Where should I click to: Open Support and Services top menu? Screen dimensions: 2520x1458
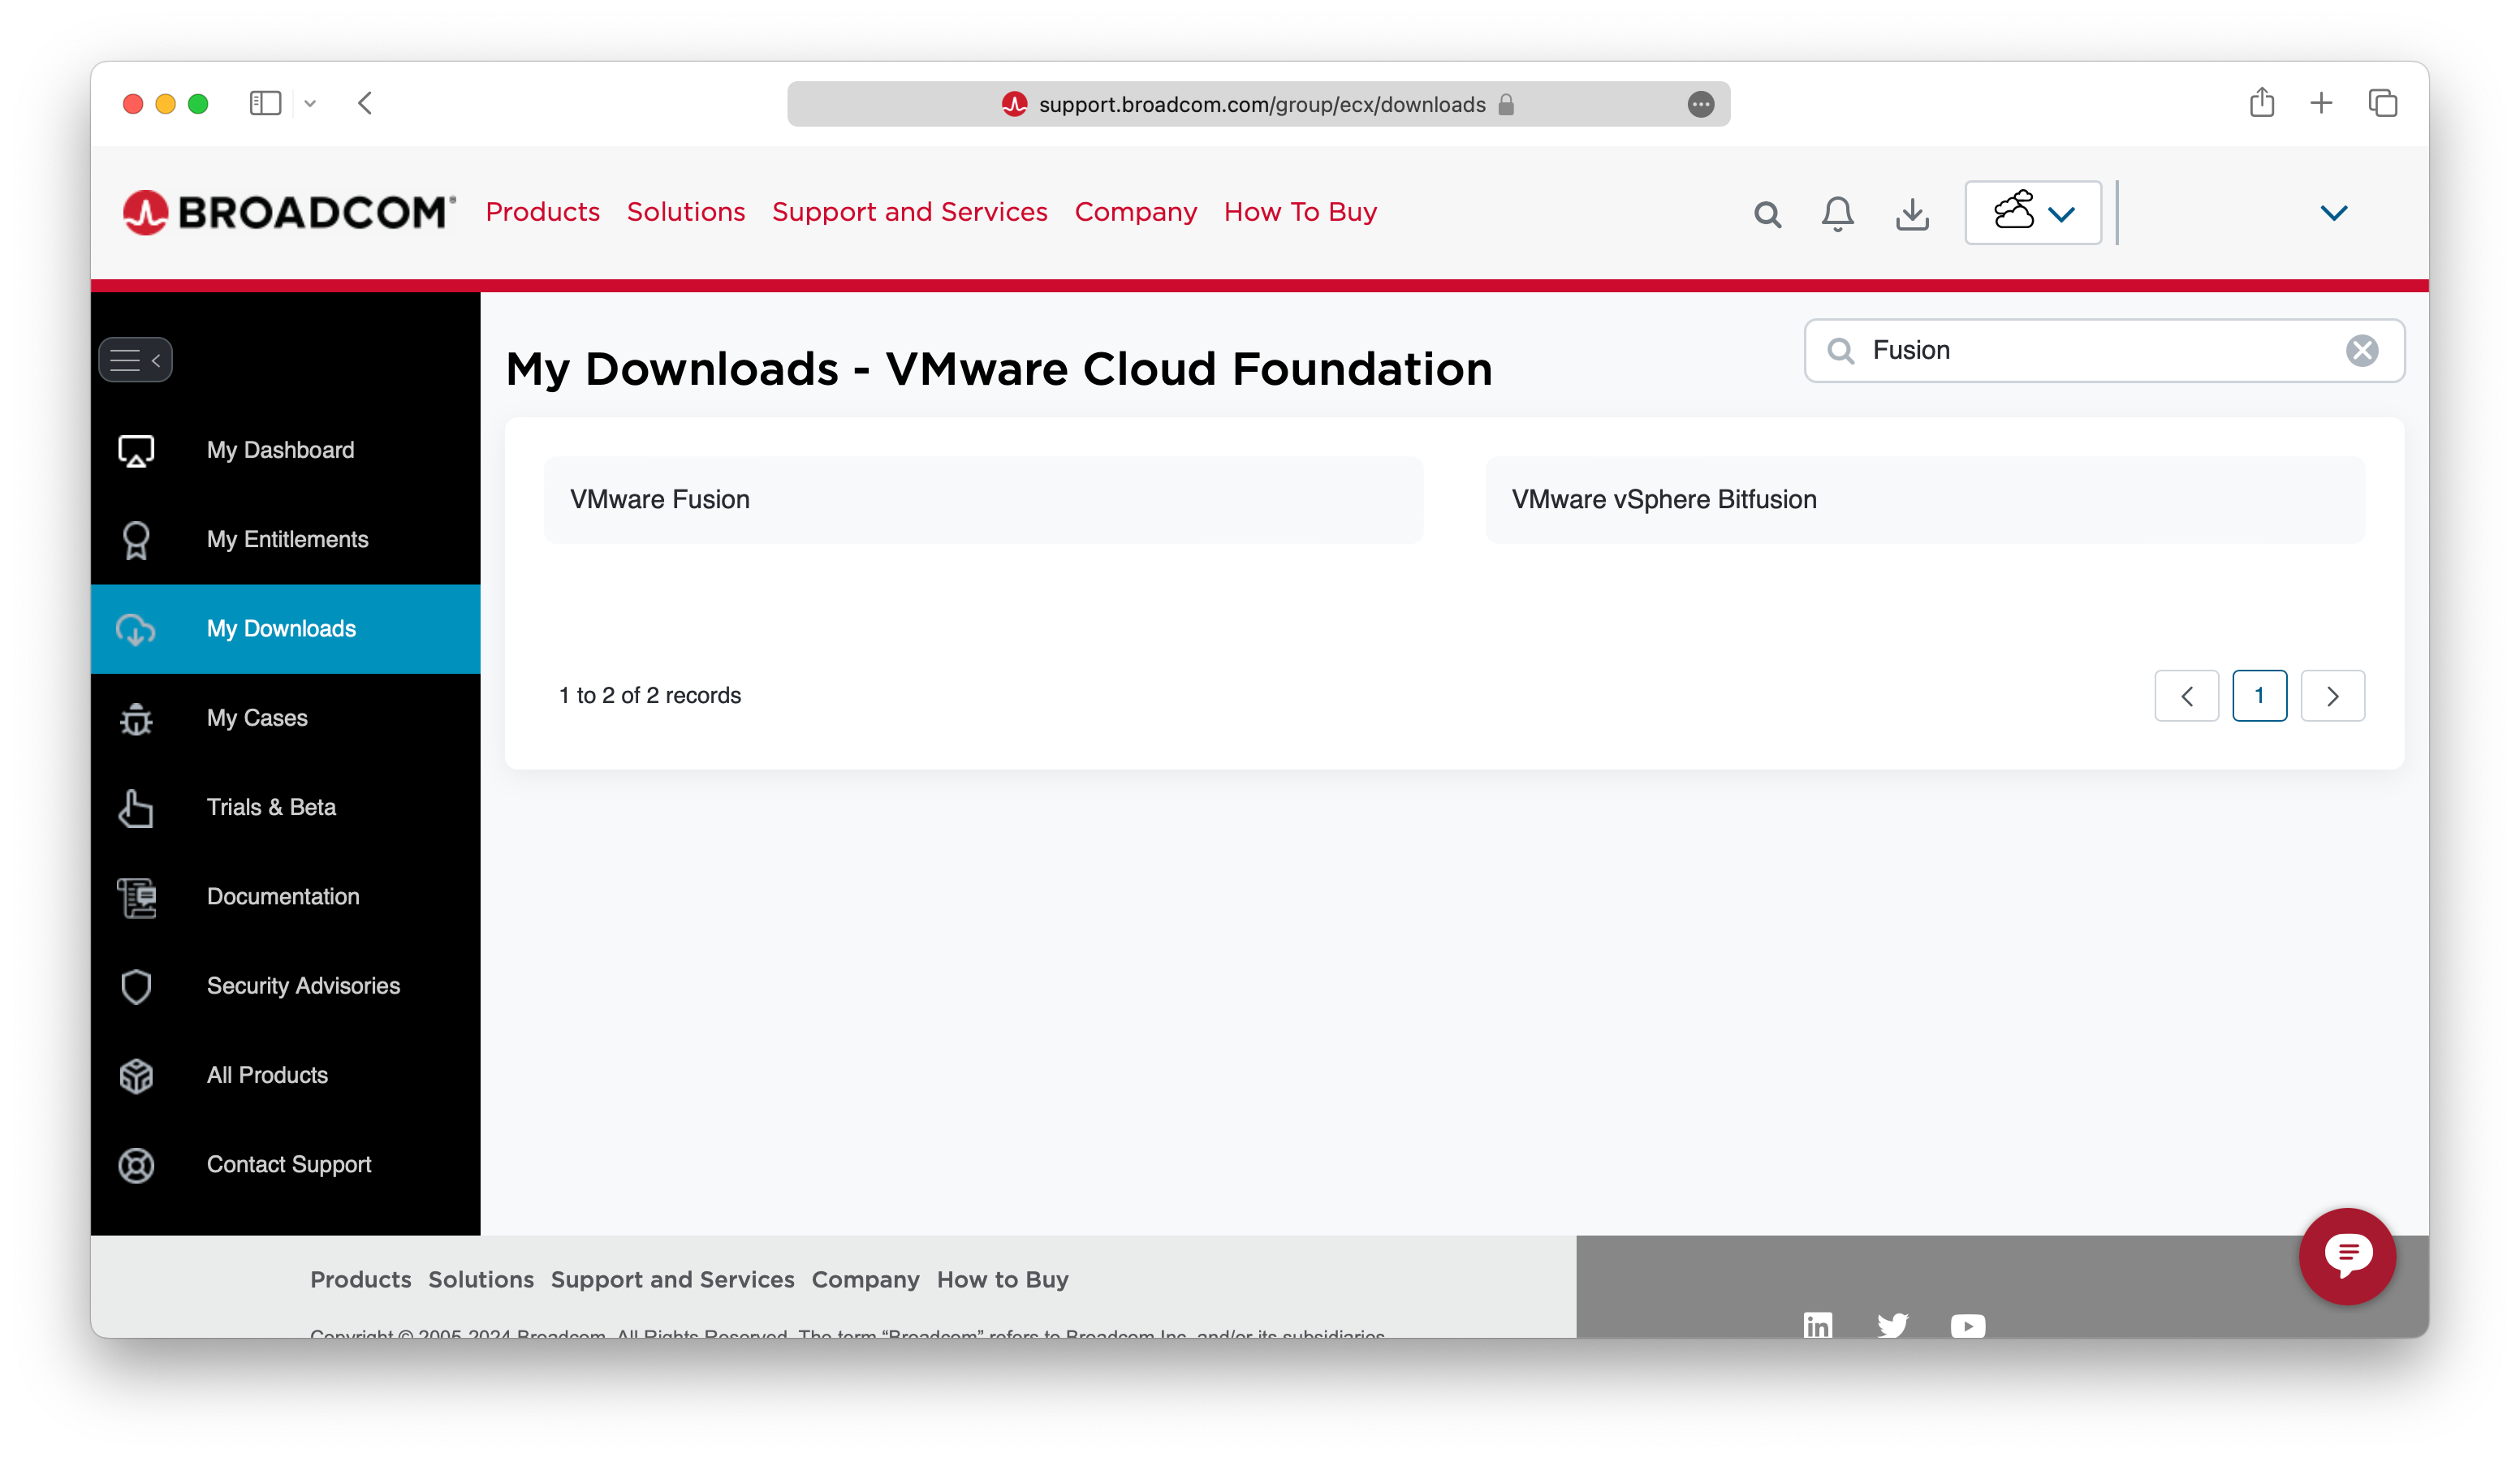[x=909, y=212]
